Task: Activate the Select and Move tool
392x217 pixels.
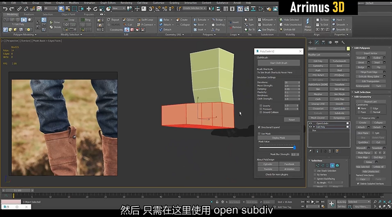Action: click(x=89, y=9)
